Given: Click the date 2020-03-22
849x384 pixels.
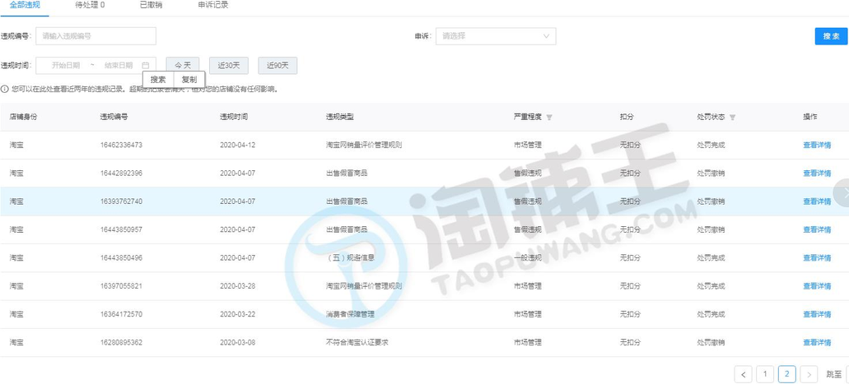Looking at the screenshot, I should 237,314.
